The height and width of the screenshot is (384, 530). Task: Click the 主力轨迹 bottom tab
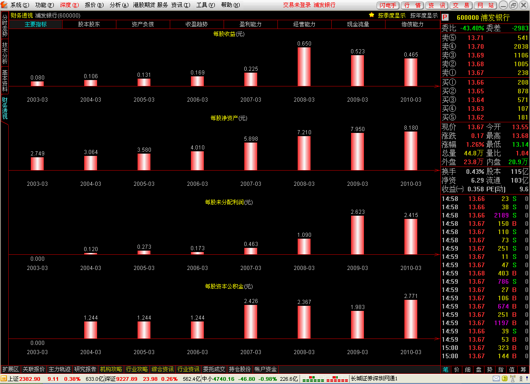pos(59,369)
